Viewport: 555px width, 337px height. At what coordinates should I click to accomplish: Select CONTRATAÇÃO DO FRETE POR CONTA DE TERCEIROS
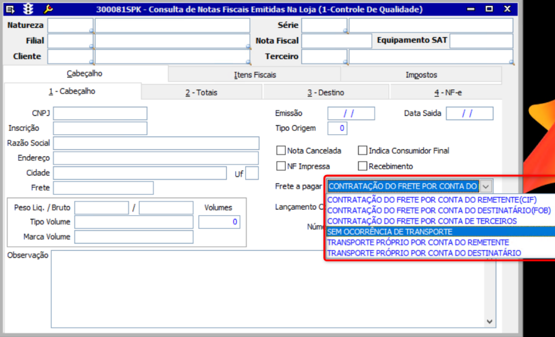[422, 221]
